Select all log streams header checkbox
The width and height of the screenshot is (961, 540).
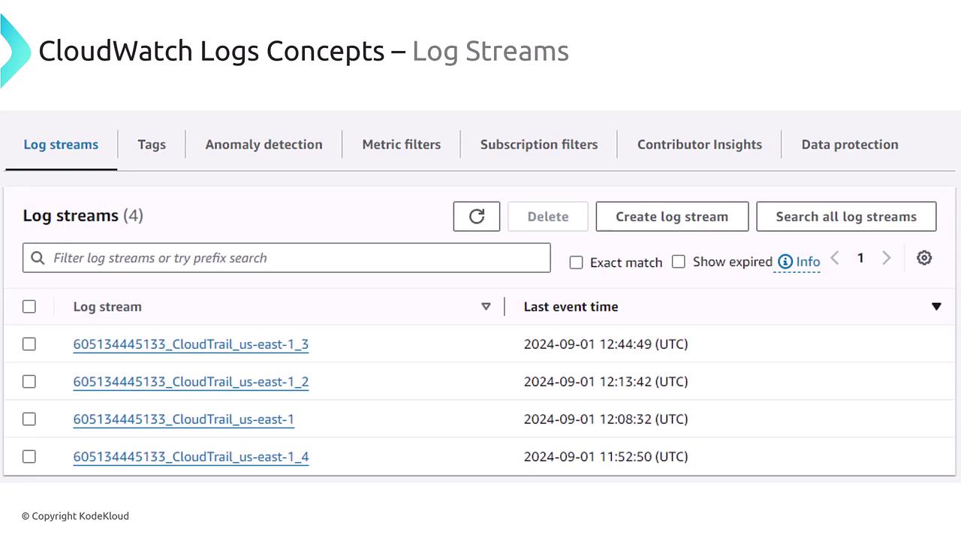pos(29,307)
